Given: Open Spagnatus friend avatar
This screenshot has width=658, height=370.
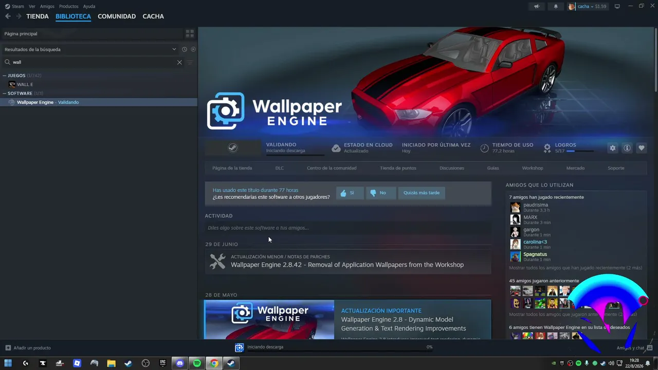Looking at the screenshot, I should (515, 256).
